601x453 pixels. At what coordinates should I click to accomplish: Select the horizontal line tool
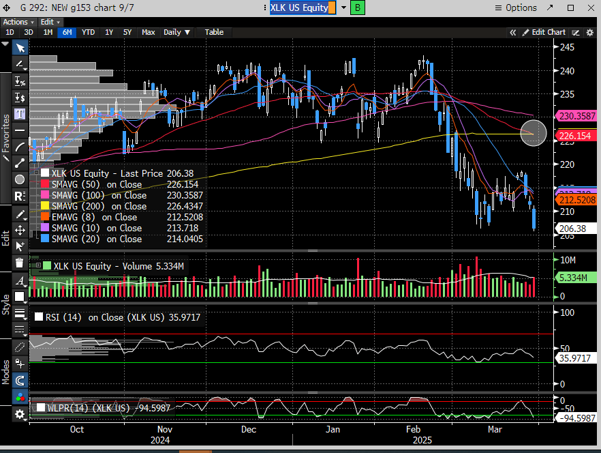tap(20, 130)
